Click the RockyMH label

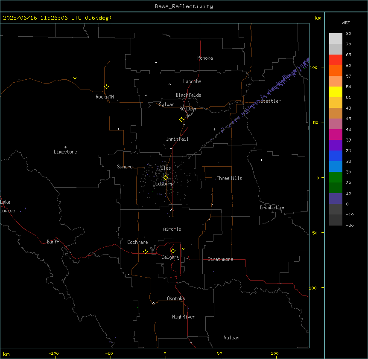tap(105, 97)
